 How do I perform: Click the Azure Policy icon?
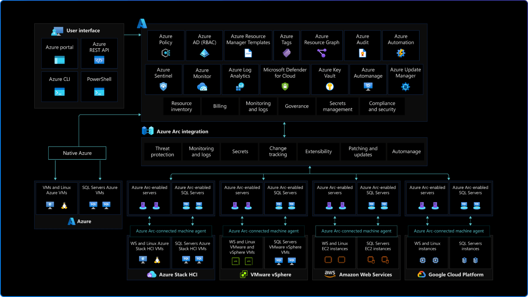166,53
